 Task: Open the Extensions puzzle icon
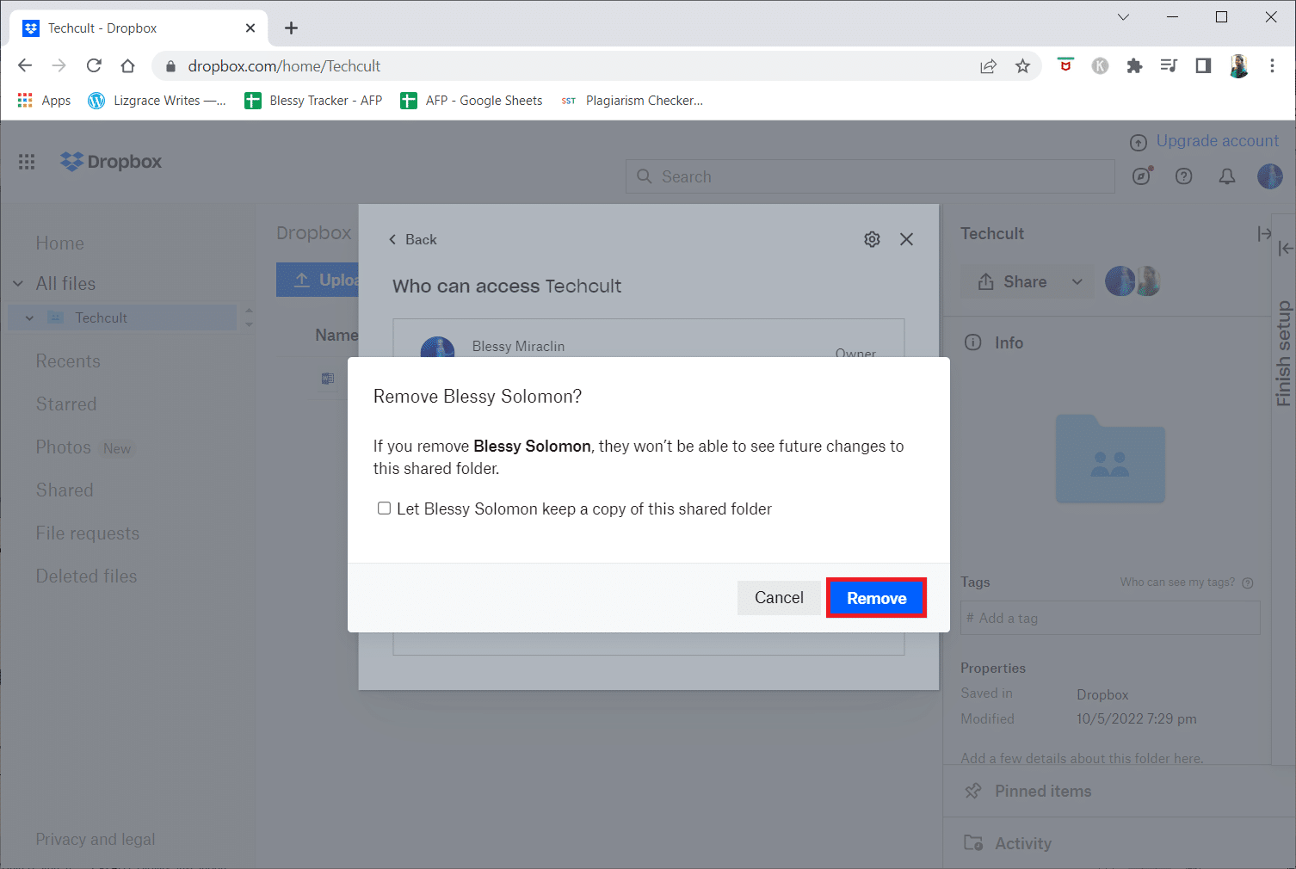click(1134, 65)
